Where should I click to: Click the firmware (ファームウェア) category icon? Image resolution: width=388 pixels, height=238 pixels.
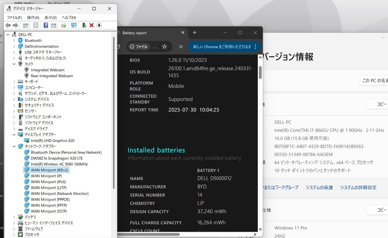click(20, 229)
